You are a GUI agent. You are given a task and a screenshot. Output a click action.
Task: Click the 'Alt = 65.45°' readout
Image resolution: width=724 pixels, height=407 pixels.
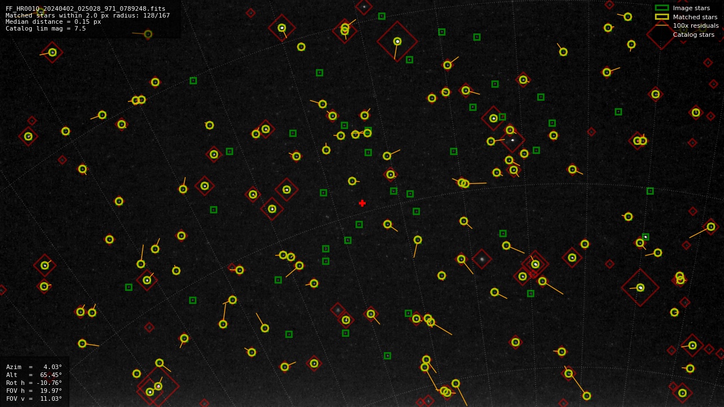(34, 375)
